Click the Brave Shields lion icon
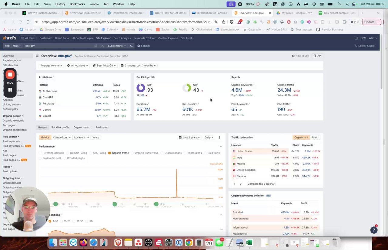Screen dimensions: 388x250 (232, 22)
